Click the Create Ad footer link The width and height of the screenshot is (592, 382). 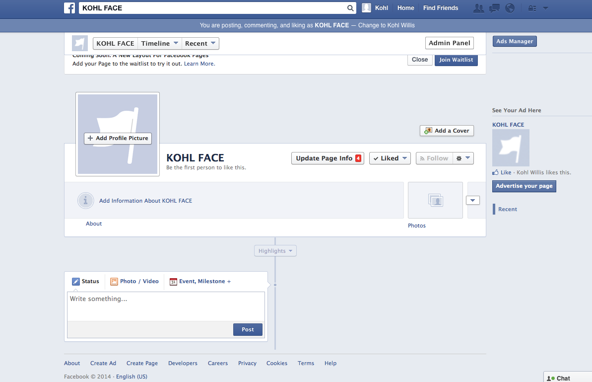coord(103,363)
